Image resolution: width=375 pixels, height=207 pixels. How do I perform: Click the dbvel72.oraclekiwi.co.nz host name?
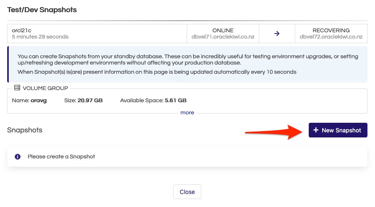click(x=331, y=37)
